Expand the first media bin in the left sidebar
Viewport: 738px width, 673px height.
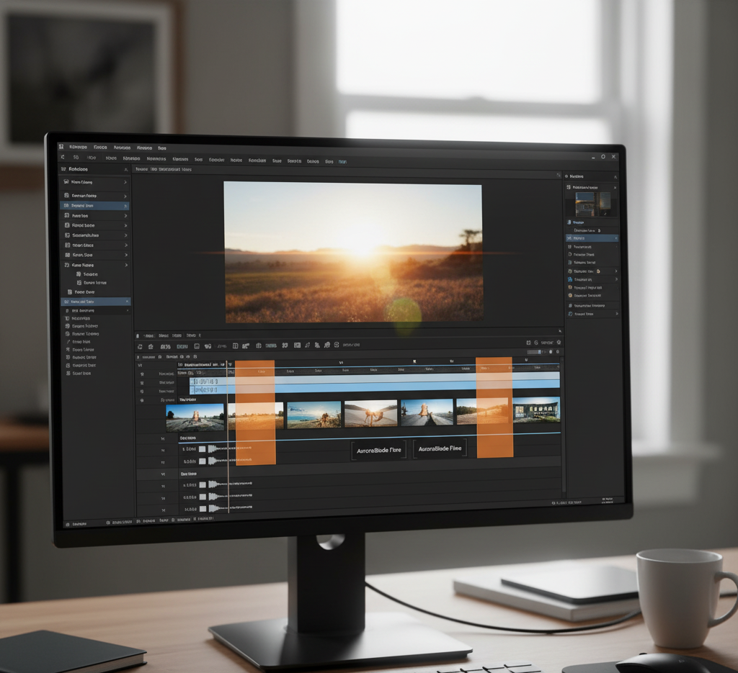125,182
